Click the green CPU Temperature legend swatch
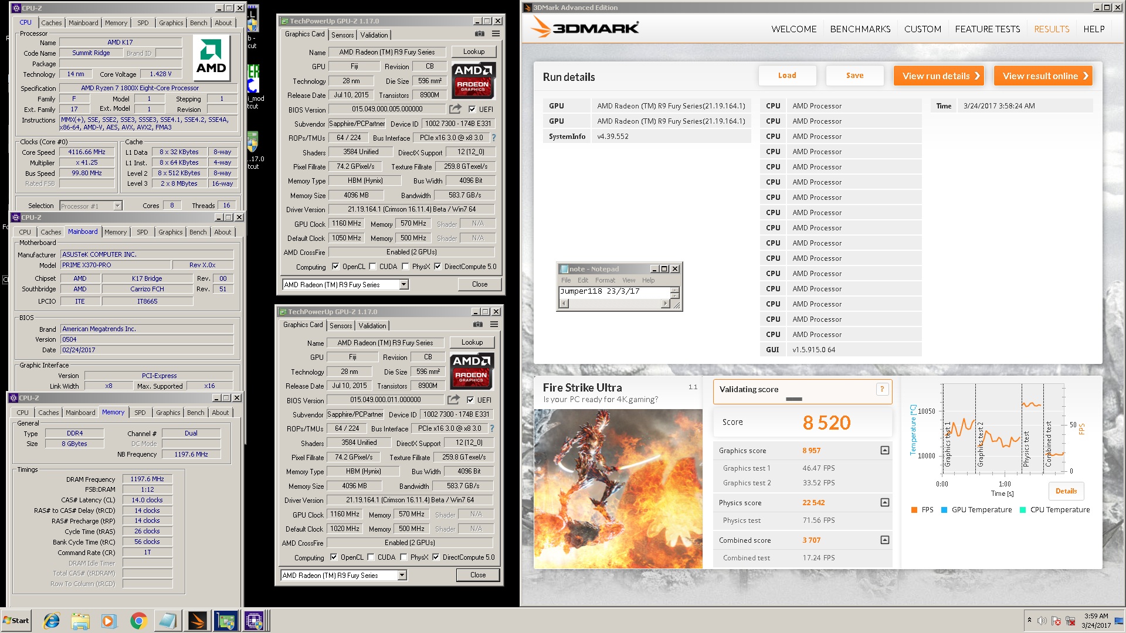The height and width of the screenshot is (633, 1126). (x=1023, y=510)
